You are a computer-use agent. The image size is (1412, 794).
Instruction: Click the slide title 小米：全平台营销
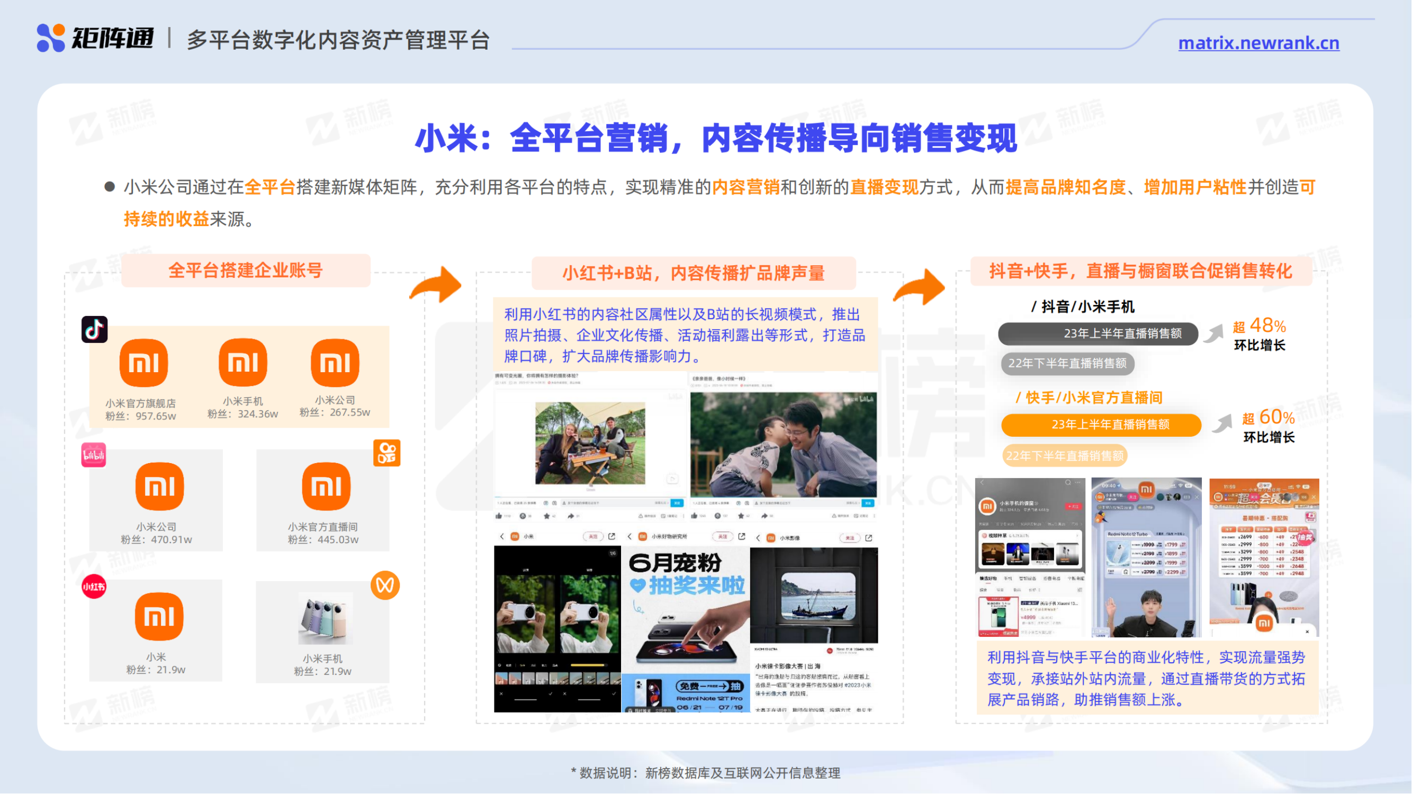(716, 138)
